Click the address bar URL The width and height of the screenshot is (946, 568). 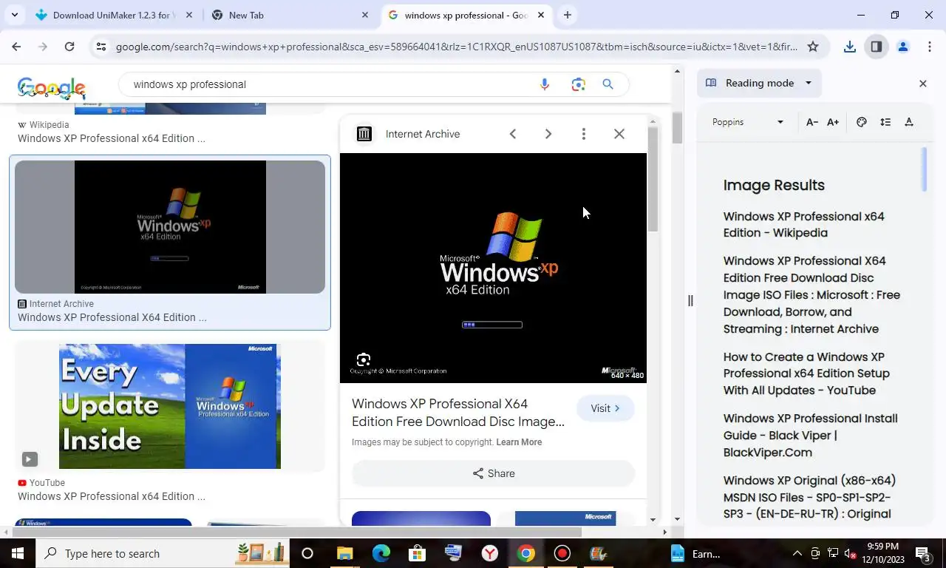point(457,47)
